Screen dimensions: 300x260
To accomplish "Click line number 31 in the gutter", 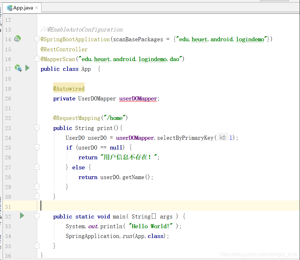I will [x=8, y=207].
